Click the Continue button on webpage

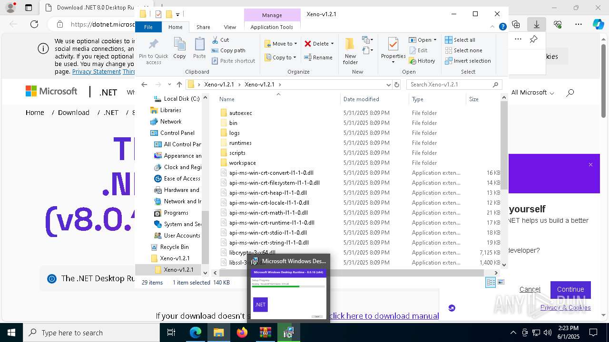point(570,289)
